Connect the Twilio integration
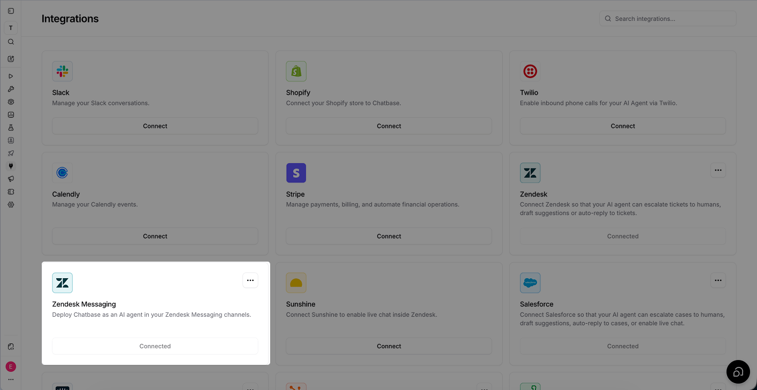The height and width of the screenshot is (390, 757). coord(623,126)
